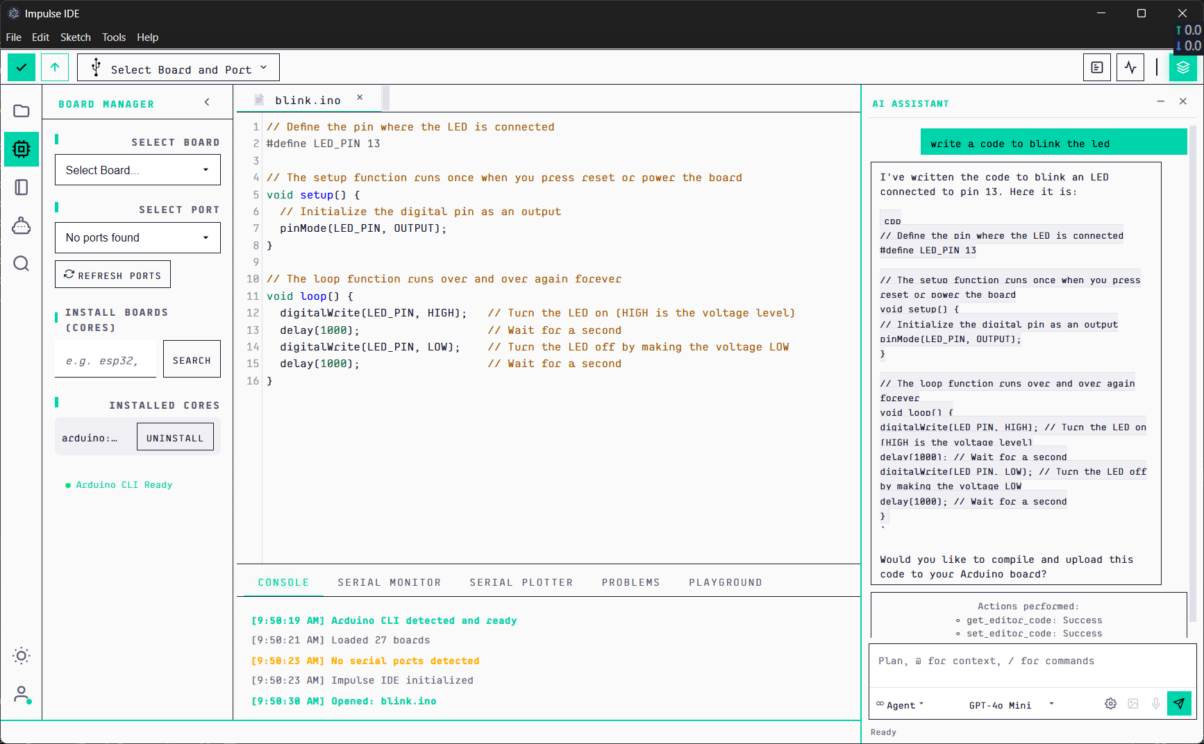Select the board manager chip icon
Image resolution: width=1204 pixels, height=744 pixels.
(x=22, y=149)
